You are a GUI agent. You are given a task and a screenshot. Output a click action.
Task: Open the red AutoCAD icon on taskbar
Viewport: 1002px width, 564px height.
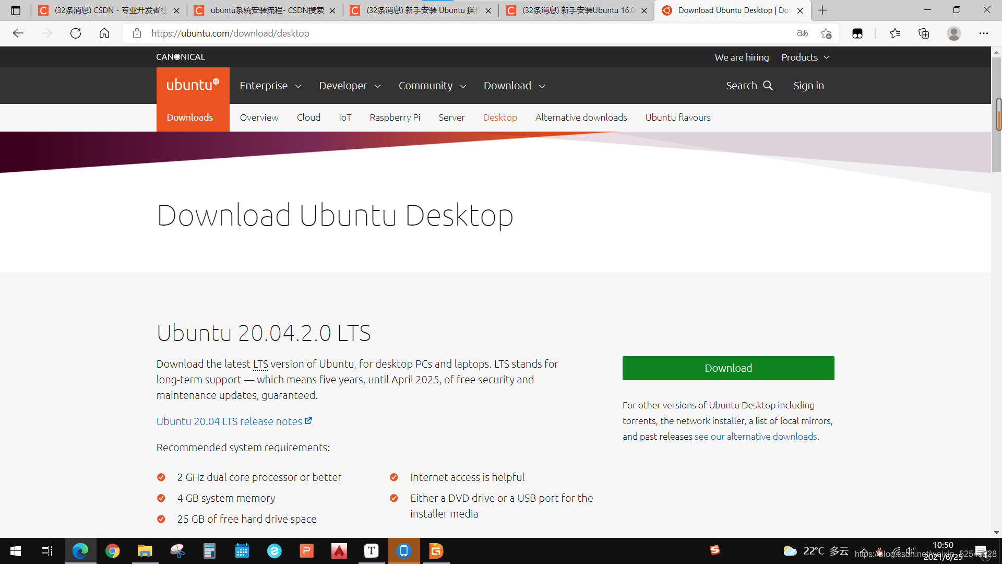click(x=339, y=551)
